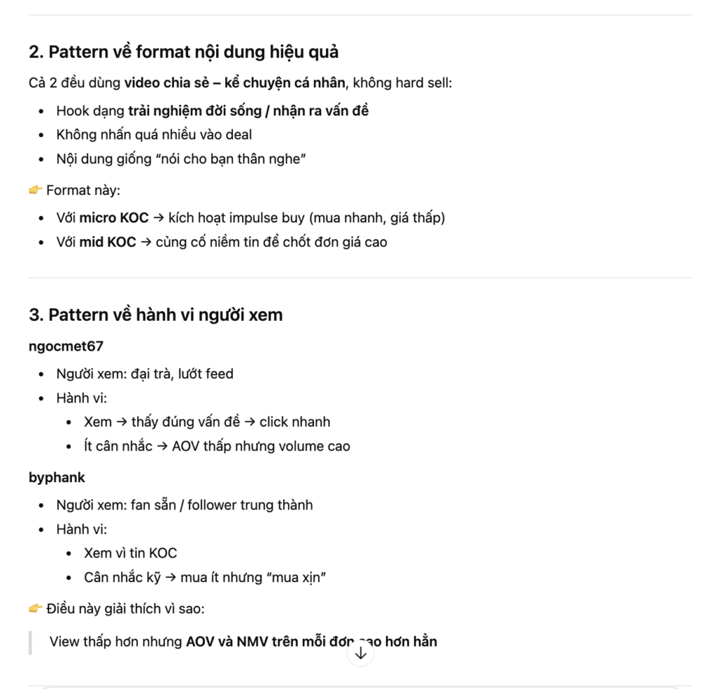Image resolution: width=721 pixels, height=689 pixels.
Task: Click the bullet "Người xem: fan sẵn / follower trung thành"
Action: point(184,505)
